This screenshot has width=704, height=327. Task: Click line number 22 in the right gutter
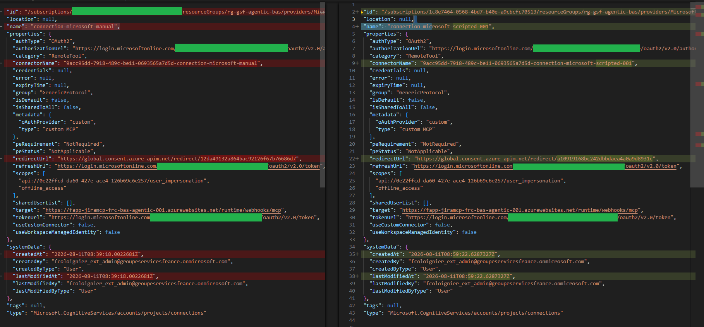click(352, 159)
